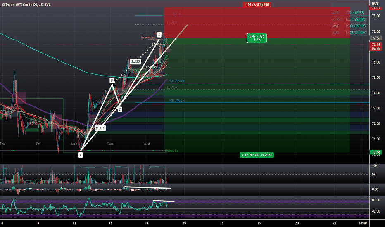
Task: Click pattern point label A
Action: tap(81, 155)
